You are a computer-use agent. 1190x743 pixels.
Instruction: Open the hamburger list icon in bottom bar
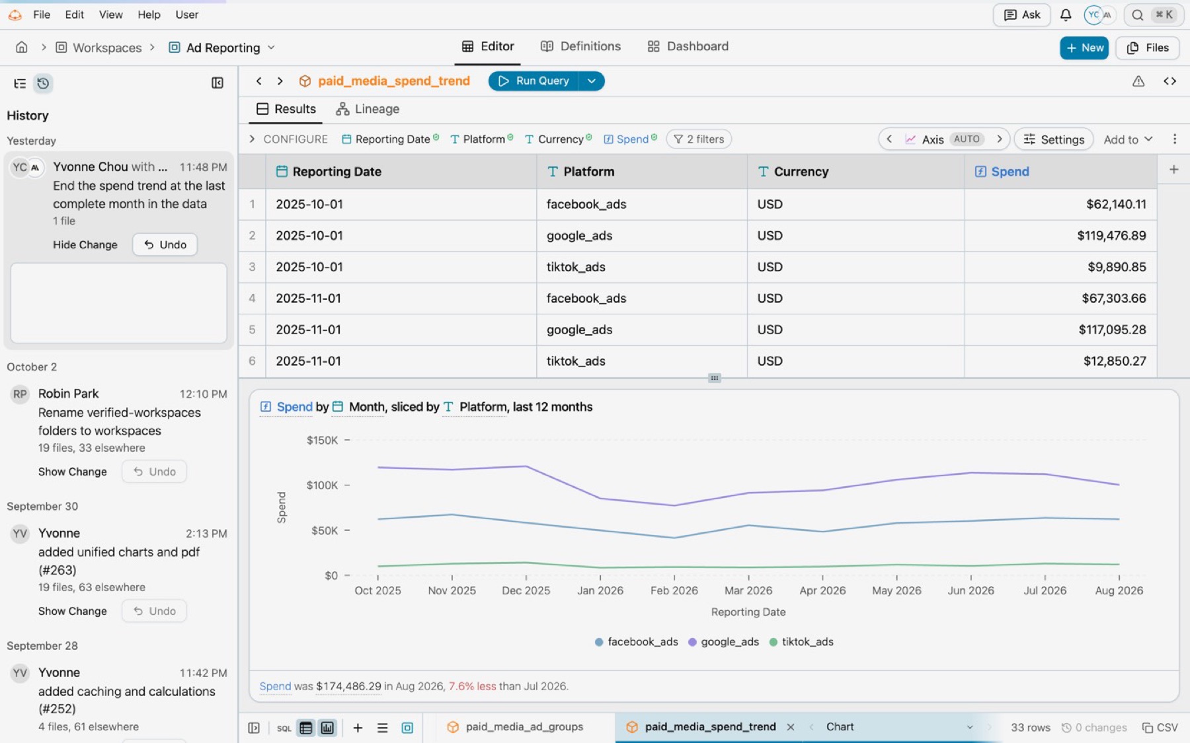[382, 727]
